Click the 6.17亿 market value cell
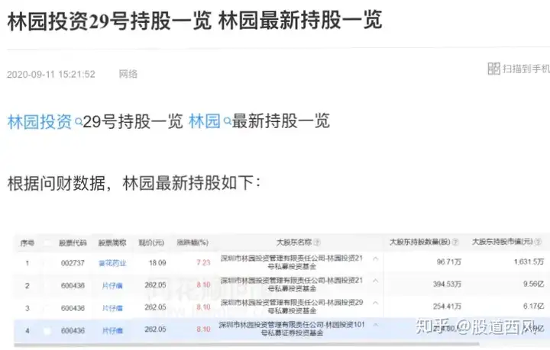 534,307
